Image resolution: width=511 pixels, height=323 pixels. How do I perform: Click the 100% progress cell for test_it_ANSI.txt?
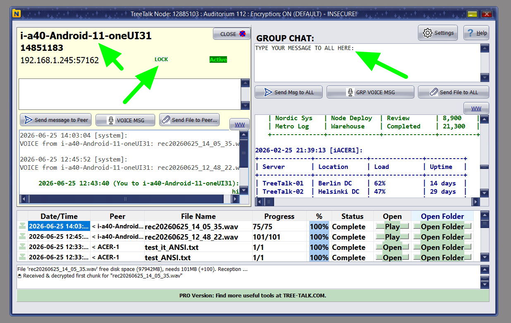319,247
